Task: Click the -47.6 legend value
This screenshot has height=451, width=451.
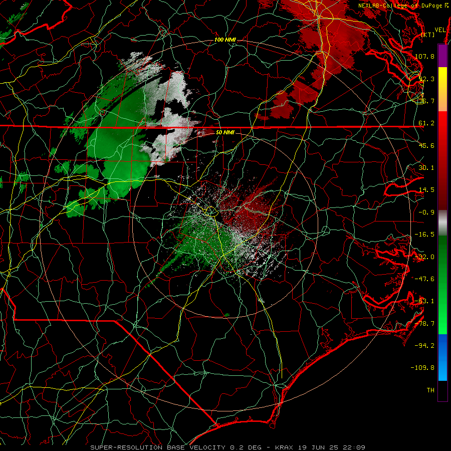Action: pos(424,279)
